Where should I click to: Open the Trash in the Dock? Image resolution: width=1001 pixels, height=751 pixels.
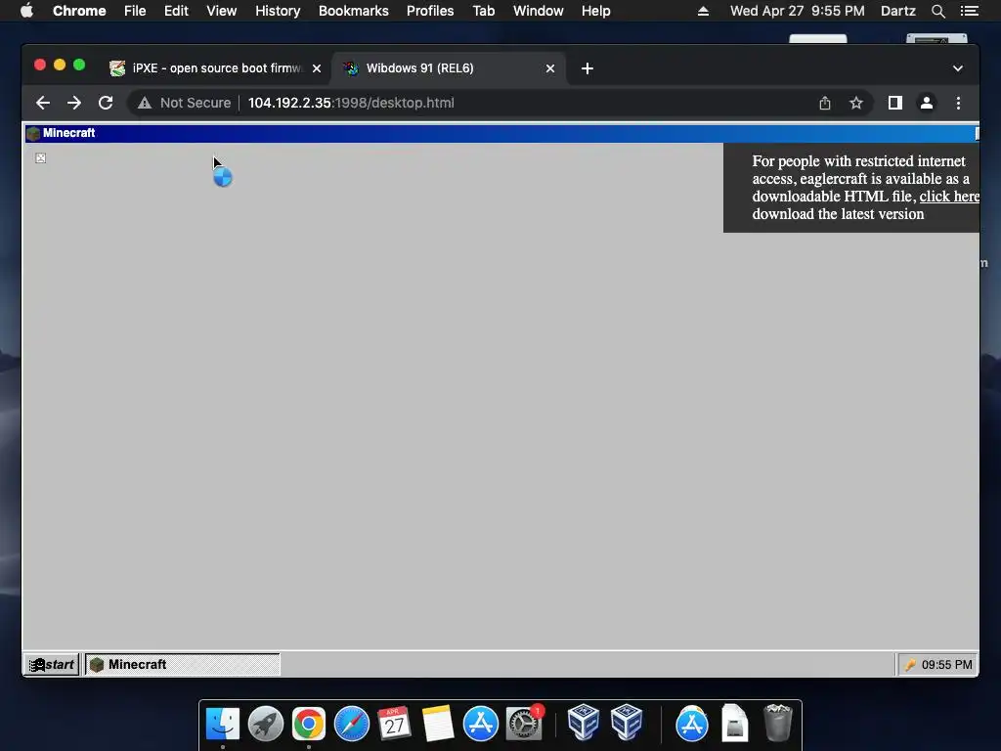777,723
